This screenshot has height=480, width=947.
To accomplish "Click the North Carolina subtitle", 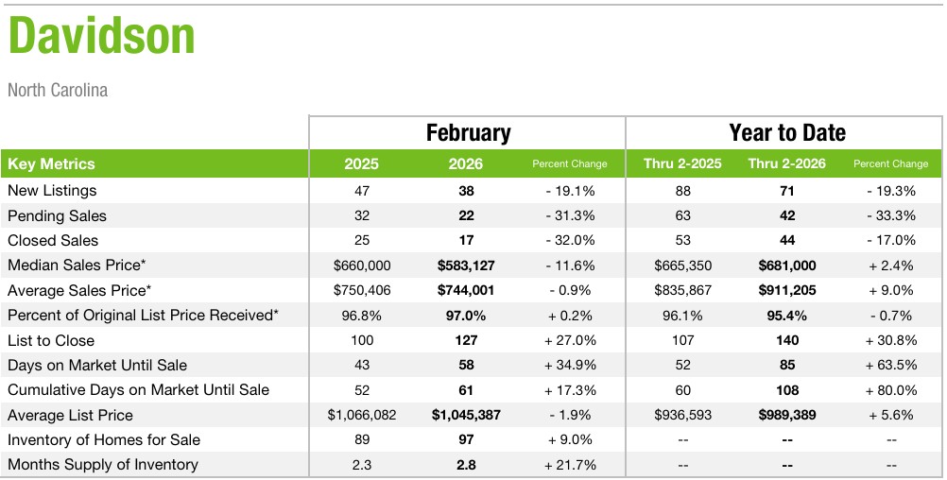I will [58, 91].
